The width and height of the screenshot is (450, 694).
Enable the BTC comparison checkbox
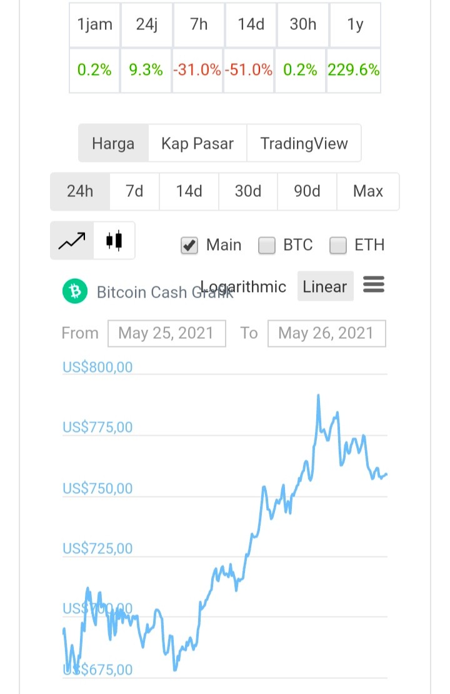(x=267, y=245)
